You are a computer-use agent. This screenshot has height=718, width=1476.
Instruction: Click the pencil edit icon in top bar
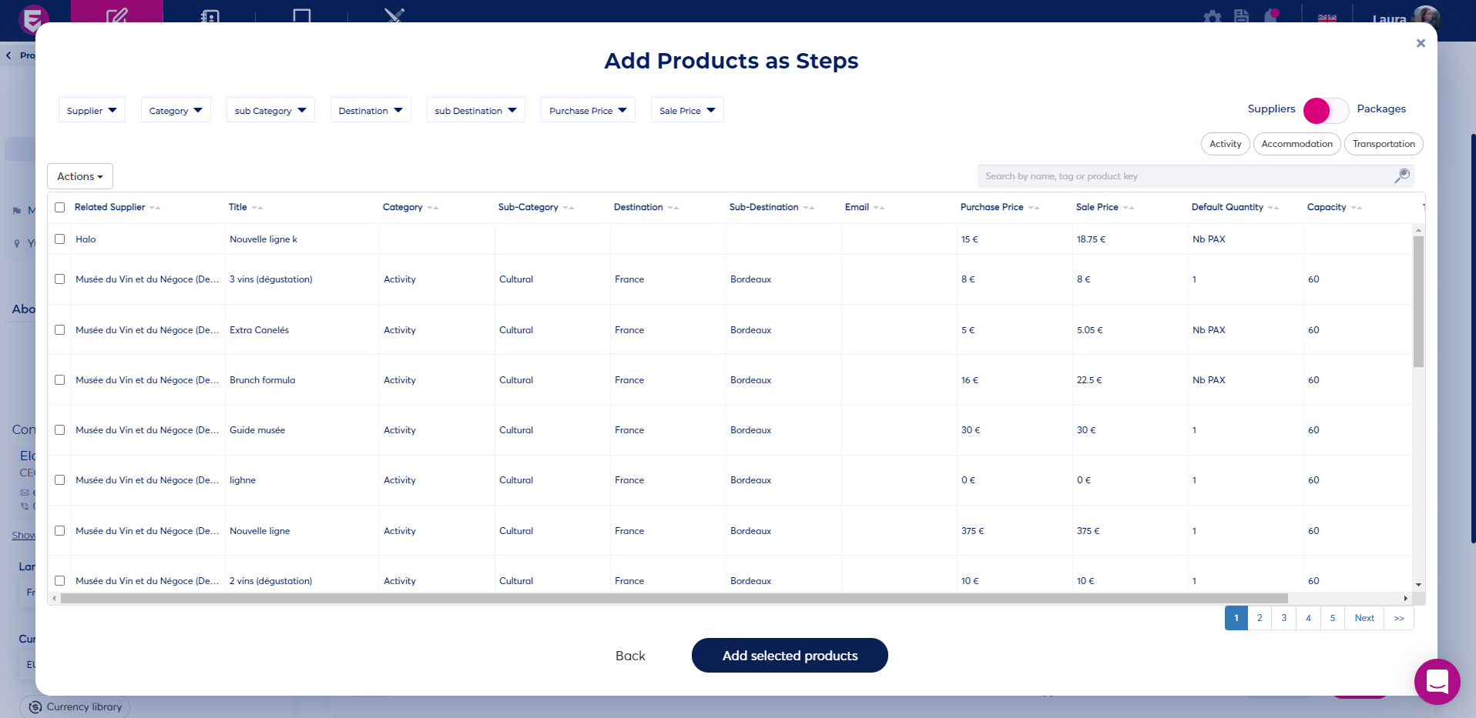[117, 15]
